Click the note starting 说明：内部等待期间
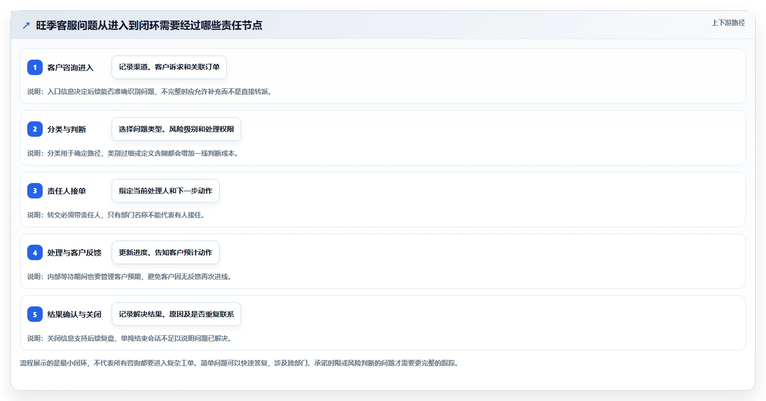The width and height of the screenshot is (766, 401). (130, 277)
